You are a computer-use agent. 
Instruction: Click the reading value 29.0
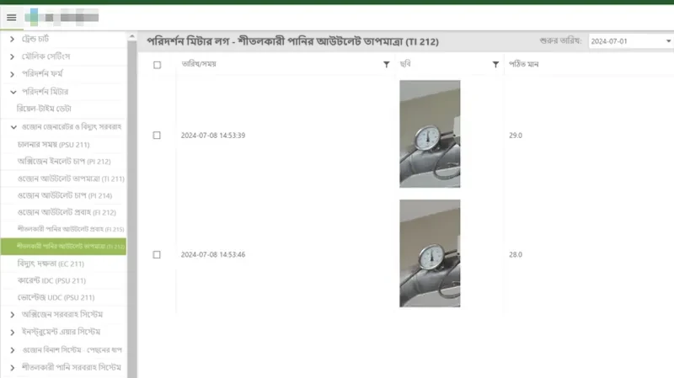click(x=516, y=136)
